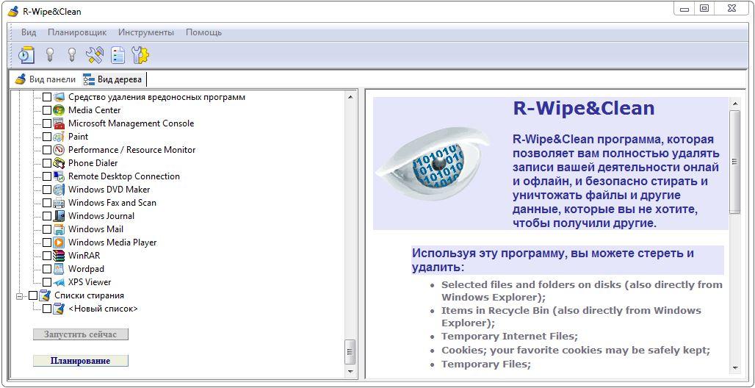Switch to the Вид дерева tab
The height and width of the screenshot is (388, 755).
pyautogui.click(x=113, y=79)
